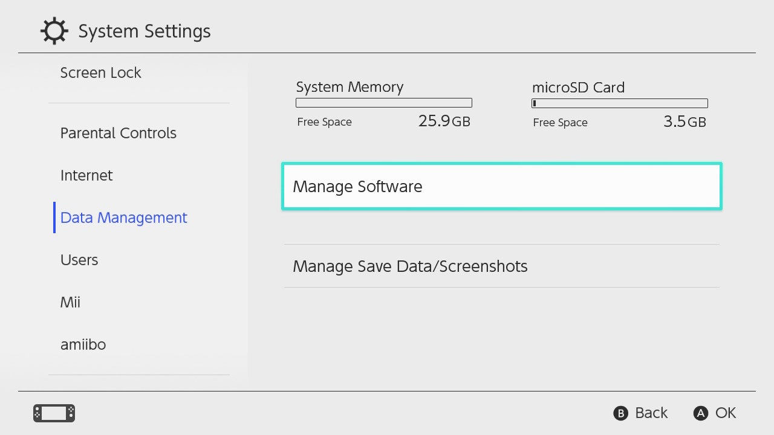Open the Users settings category
The width and height of the screenshot is (774, 435).
pos(79,260)
